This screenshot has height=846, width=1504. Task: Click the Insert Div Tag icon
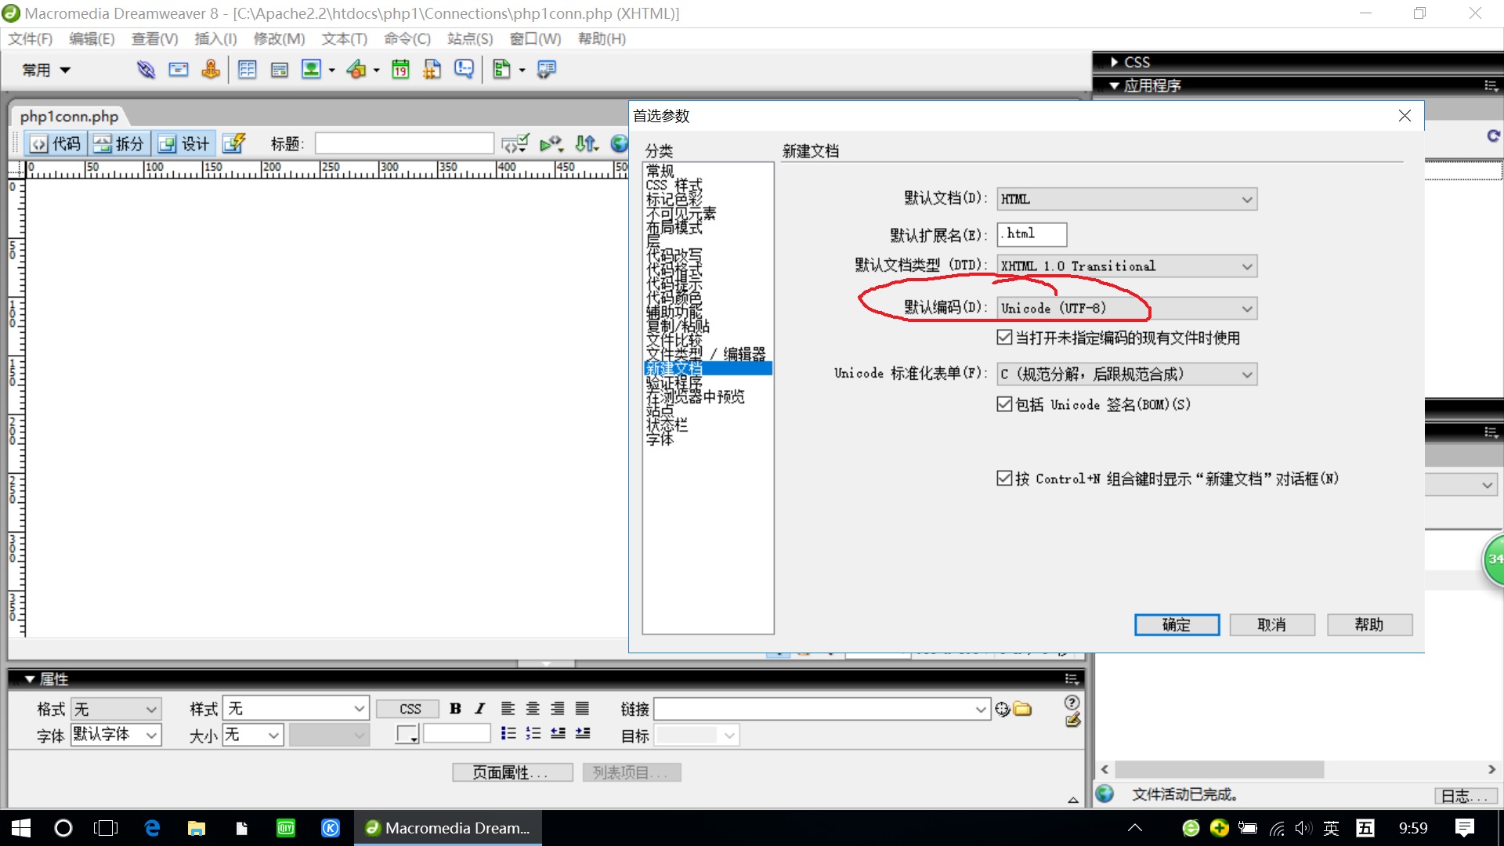tap(280, 70)
